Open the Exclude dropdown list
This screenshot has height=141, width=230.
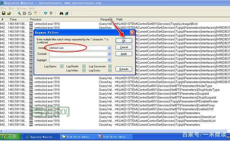[x=109, y=54]
